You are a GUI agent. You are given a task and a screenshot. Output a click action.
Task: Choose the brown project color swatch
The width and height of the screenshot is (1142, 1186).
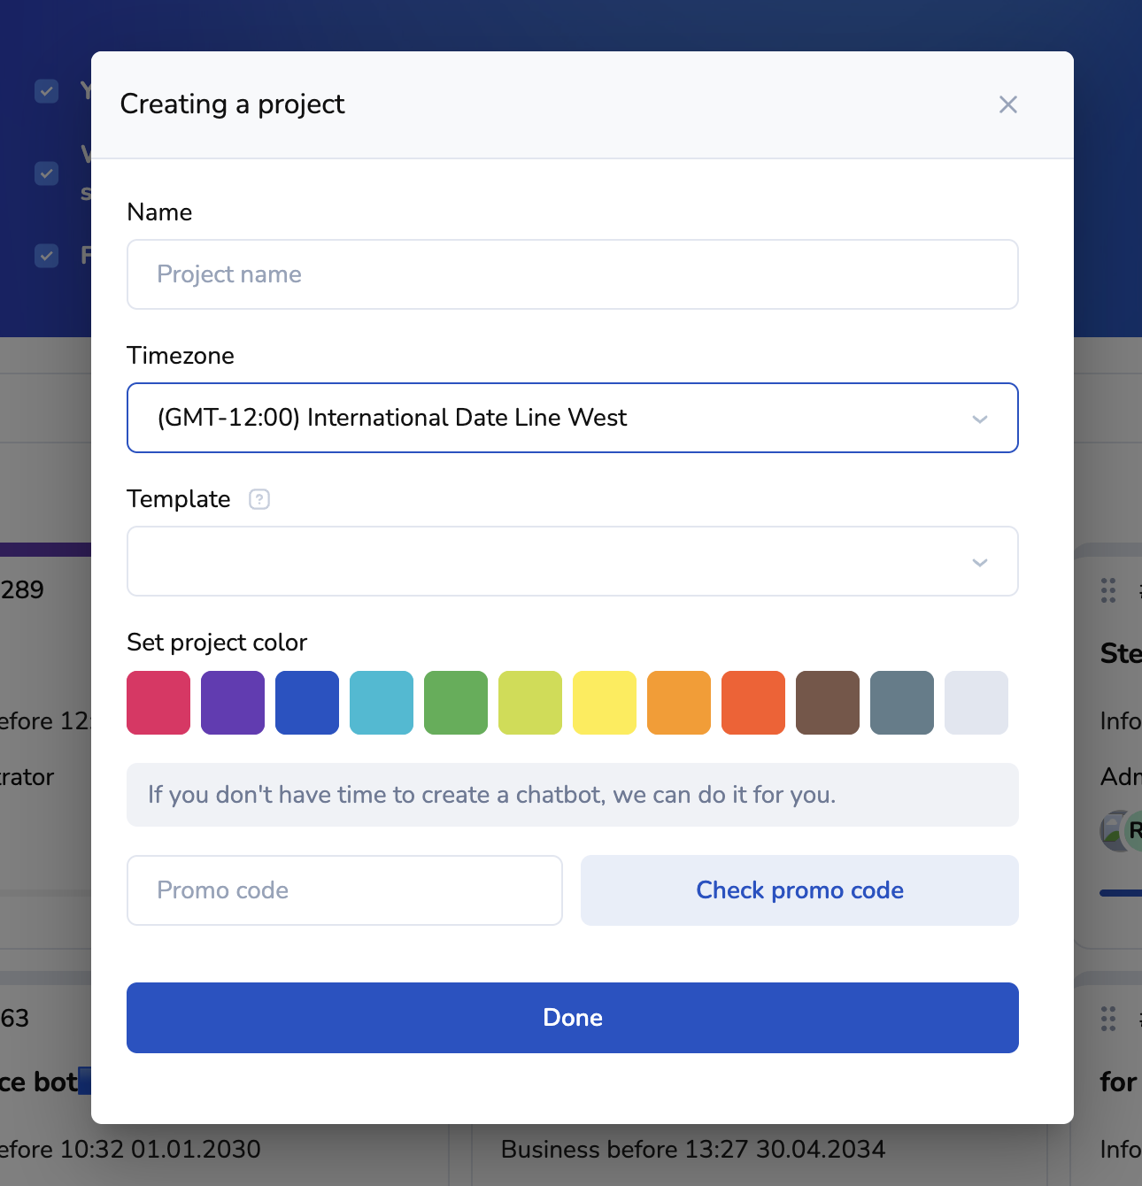coord(828,703)
